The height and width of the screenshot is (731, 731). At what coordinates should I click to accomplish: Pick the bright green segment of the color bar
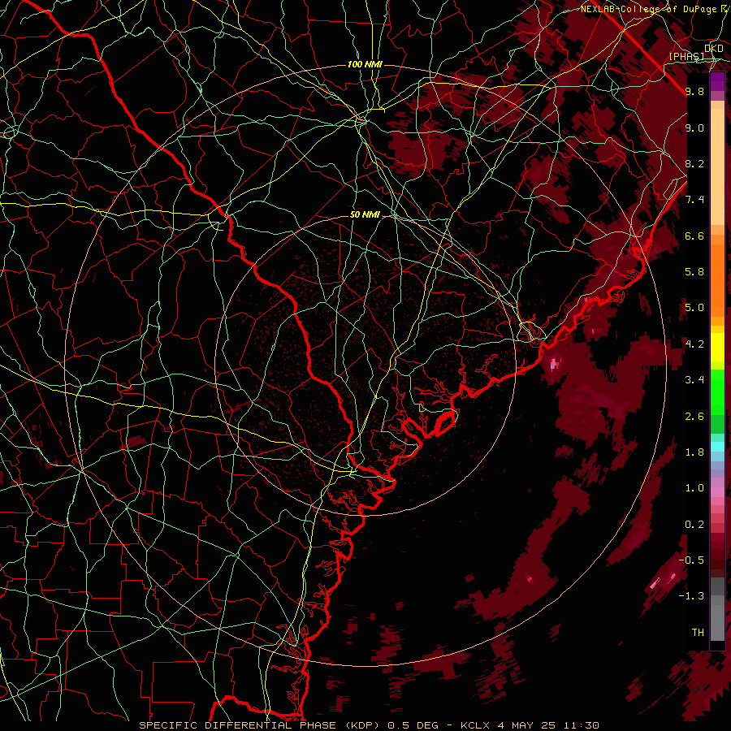tap(717, 391)
